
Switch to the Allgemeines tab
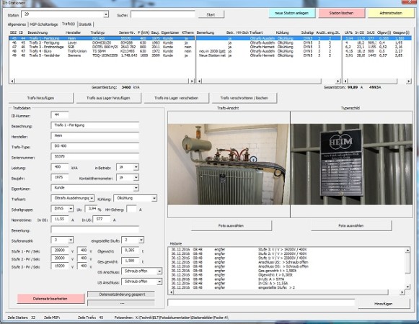(17, 24)
